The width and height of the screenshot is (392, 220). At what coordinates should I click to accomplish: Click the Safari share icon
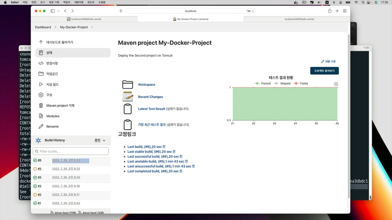tap(330, 11)
